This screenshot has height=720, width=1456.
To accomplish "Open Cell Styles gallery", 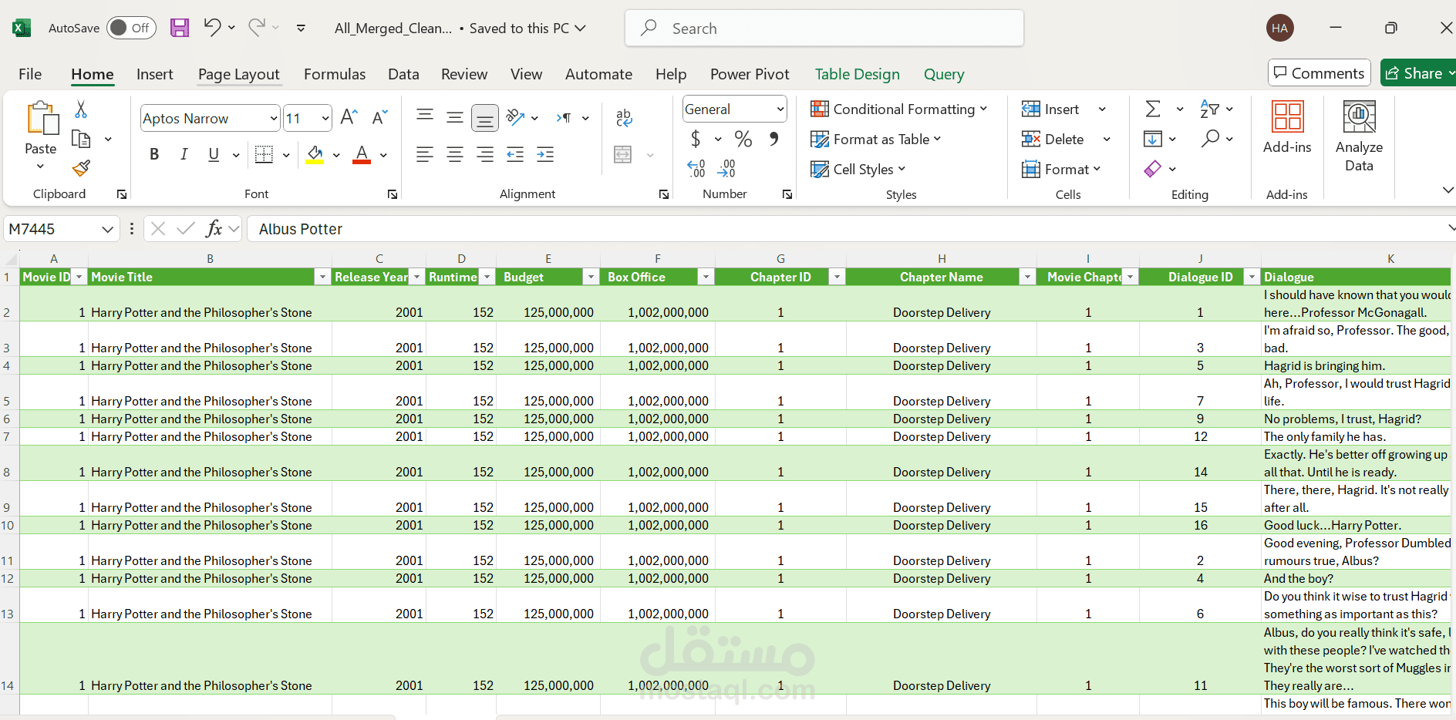I will pyautogui.click(x=858, y=169).
